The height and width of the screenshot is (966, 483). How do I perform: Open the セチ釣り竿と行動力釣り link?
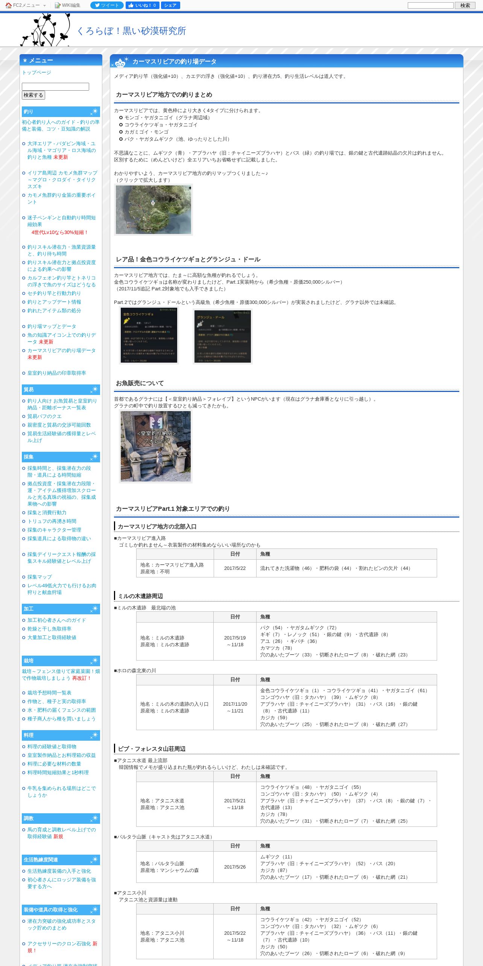(x=54, y=293)
